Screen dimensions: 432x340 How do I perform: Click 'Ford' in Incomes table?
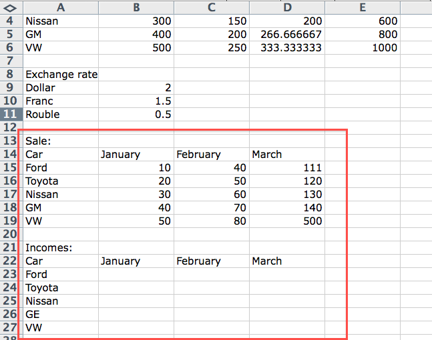click(61, 274)
